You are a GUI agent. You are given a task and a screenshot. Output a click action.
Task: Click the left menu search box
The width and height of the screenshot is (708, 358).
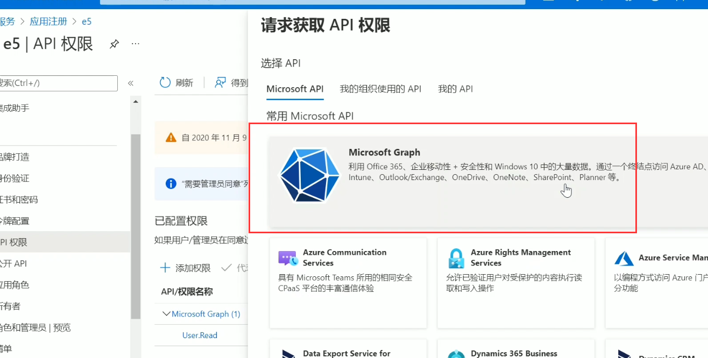pos(59,83)
